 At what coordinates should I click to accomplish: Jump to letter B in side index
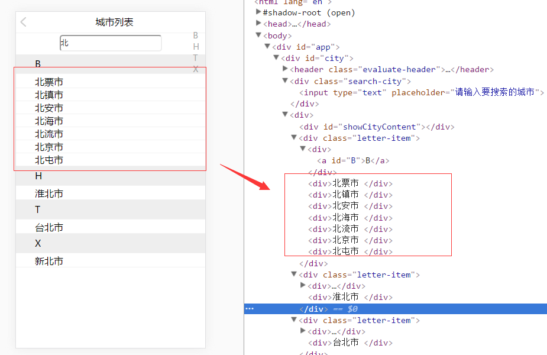(196, 35)
